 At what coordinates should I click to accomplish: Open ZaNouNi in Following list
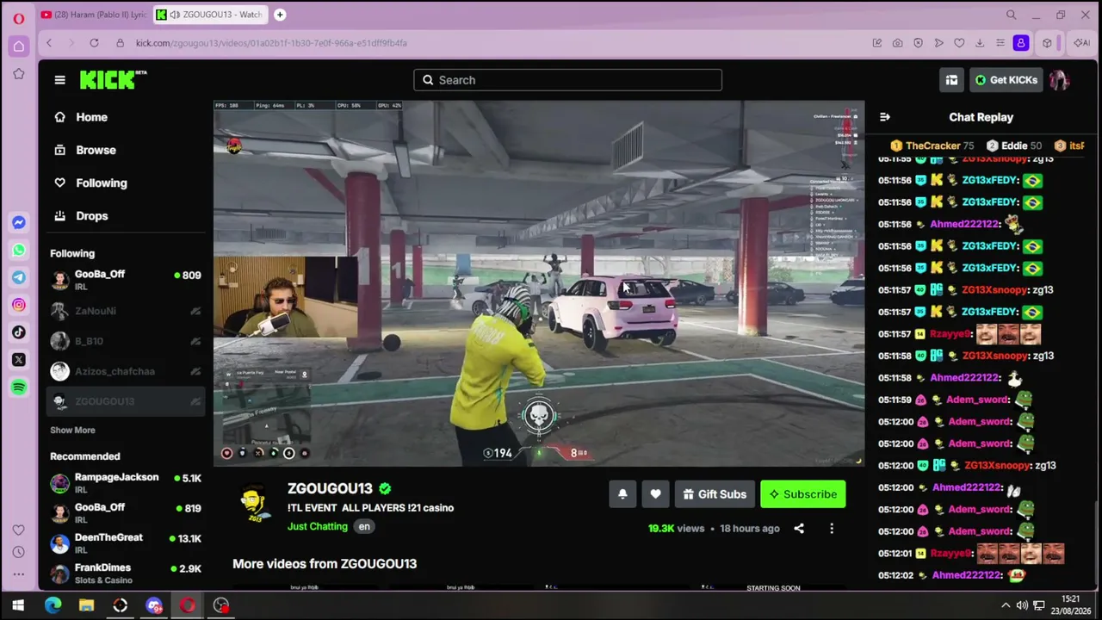[126, 311]
